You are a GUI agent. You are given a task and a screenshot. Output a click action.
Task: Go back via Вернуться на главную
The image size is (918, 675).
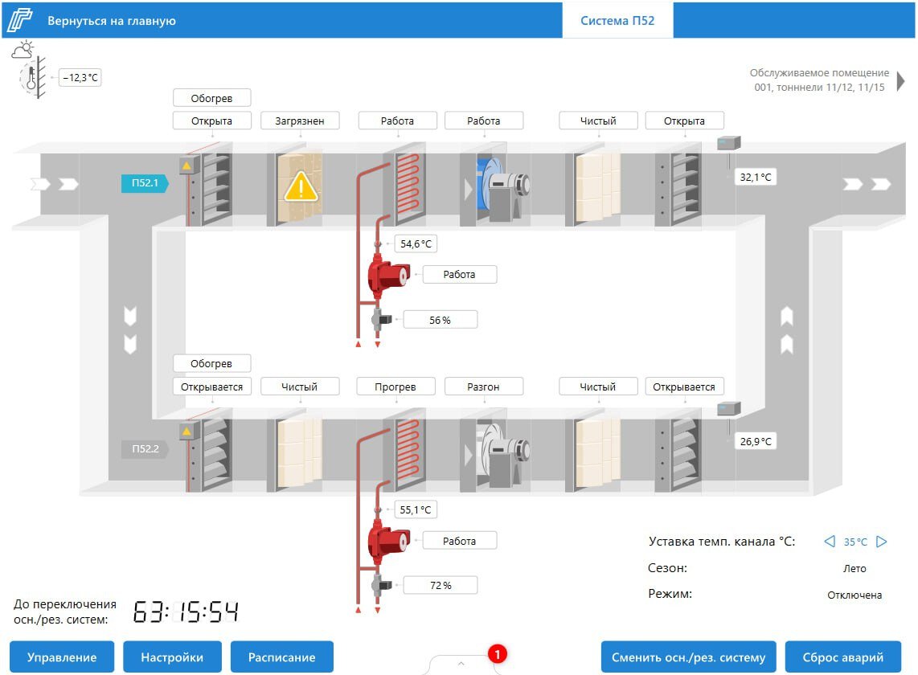point(111,21)
